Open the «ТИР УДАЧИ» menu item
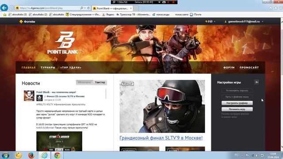The width and height of the screenshot is (283, 159). (71, 68)
